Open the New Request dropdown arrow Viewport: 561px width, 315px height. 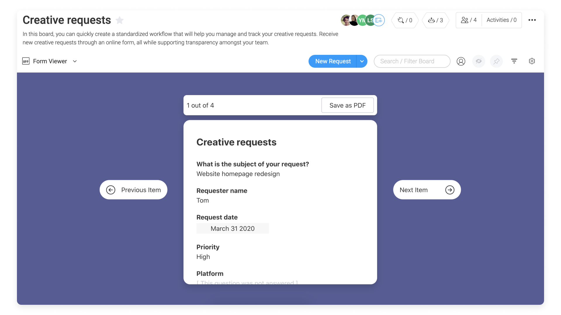tap(362, 61)
